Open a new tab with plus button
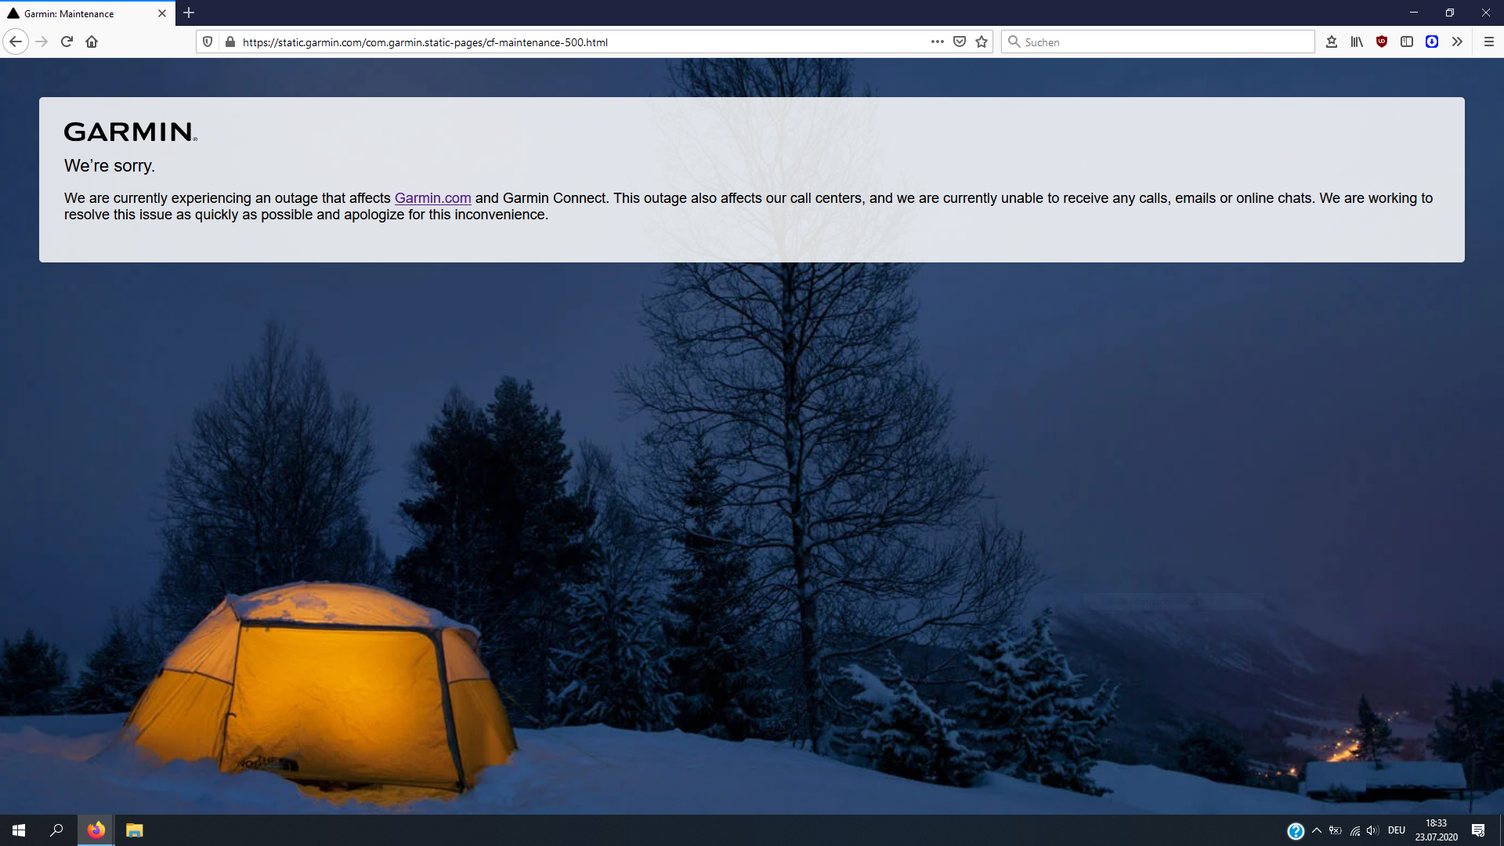 pyautogui.click(x=189, y=13)
